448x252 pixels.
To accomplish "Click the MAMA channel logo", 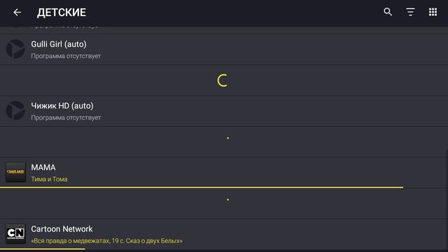I will point(15,172).
